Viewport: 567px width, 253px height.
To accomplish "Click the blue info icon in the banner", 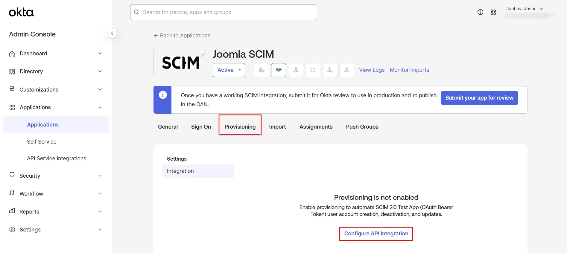I will [x=162, y=95].
